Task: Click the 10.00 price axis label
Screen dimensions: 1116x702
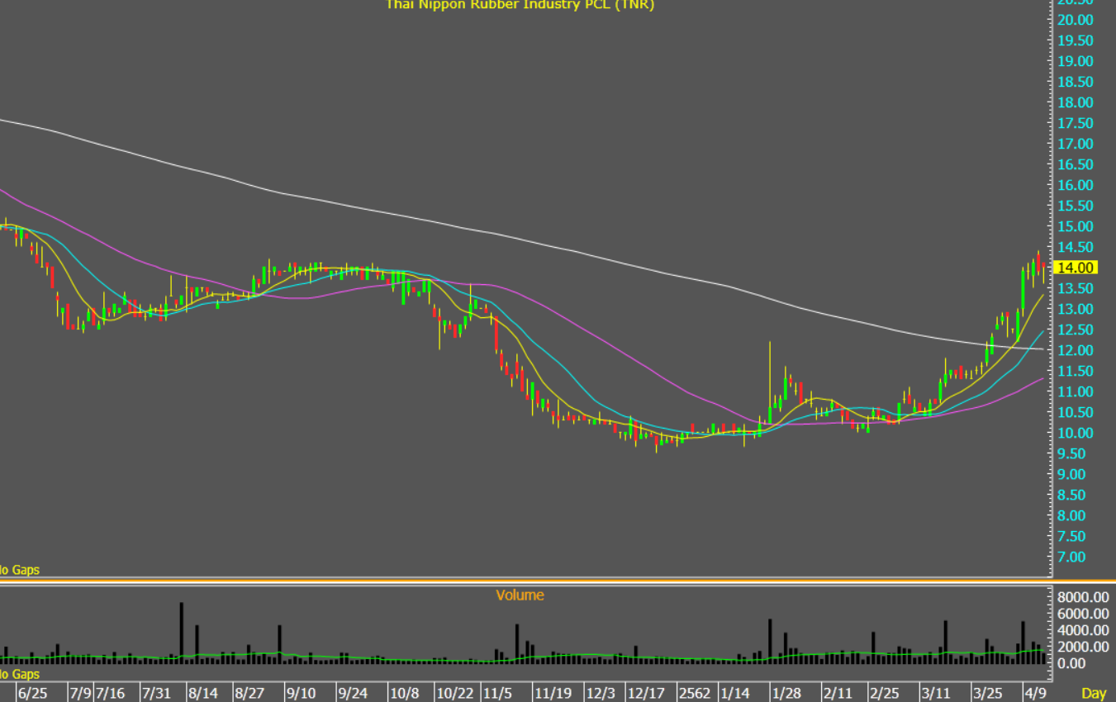Action: [x=1076, y=433]
